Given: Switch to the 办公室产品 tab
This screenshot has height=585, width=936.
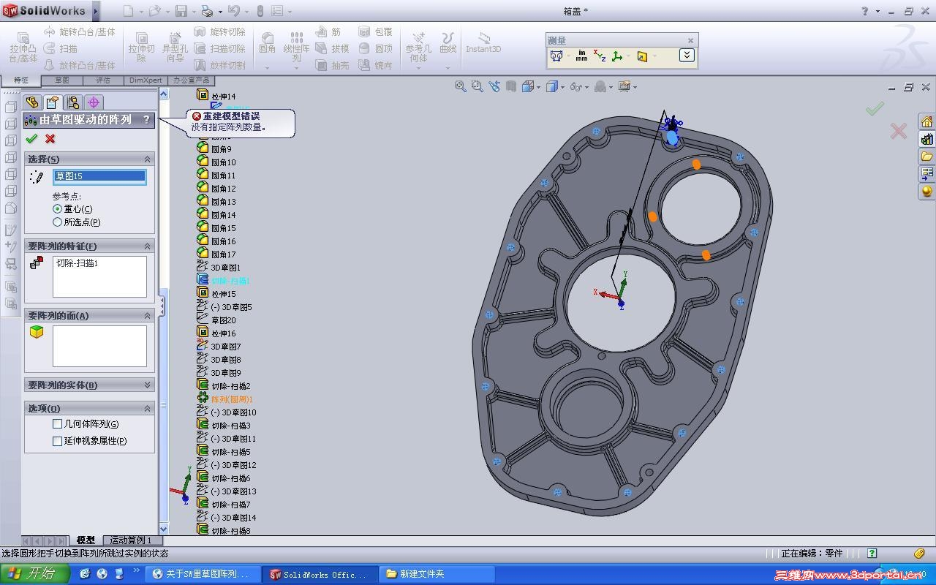Looking at the screenshot, I should coord(190,80).
